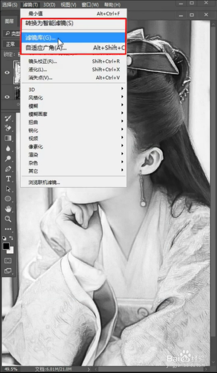This screenshot has width=217, height=373.
Task: Expand the 3D filter submenu
Action: point(73,90)
